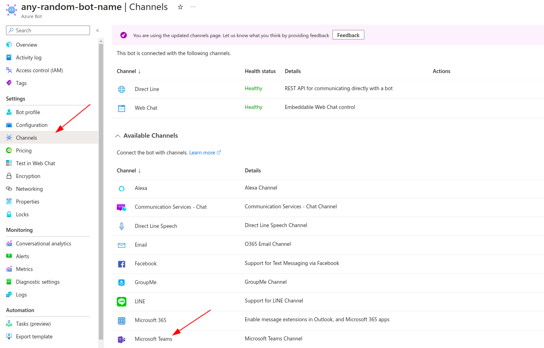544x348 pixels.
Task: Click the Direct Line globe icon
Action: [x=122, y=89]
